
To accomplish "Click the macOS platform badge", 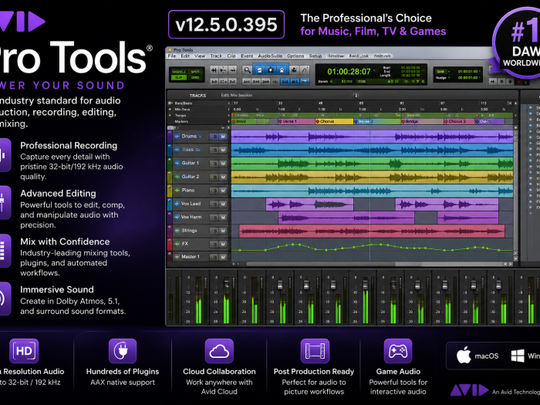I will click(478, 356).
